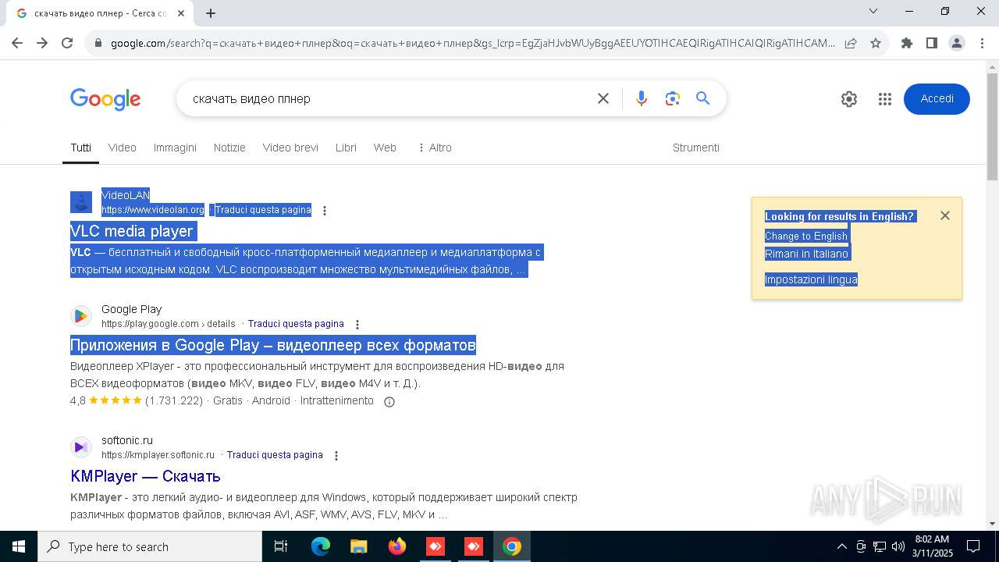Open more options for Google Play result

click(357, 325)
